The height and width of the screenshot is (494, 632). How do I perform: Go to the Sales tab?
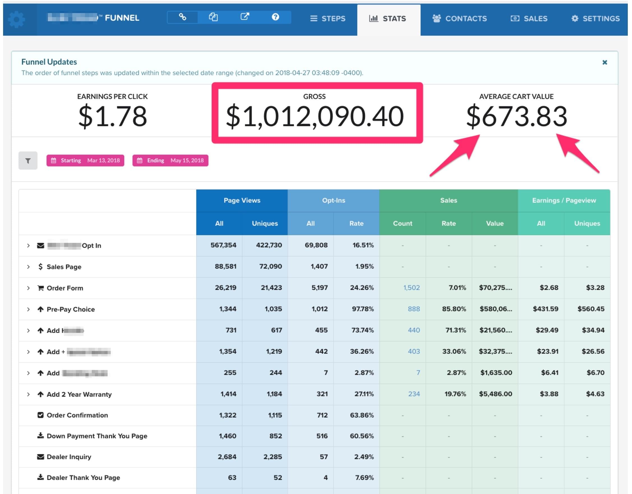pos(529,19)
